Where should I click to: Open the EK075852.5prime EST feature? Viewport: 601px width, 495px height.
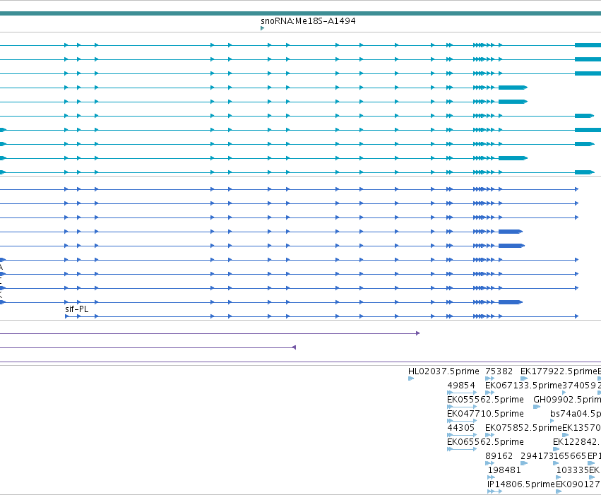[x=489, y=435]
